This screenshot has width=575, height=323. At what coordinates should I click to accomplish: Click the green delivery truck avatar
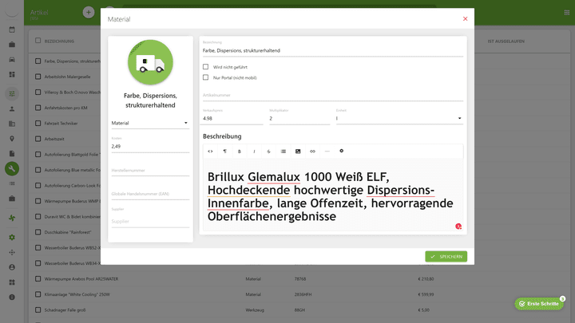click(150, 62)
